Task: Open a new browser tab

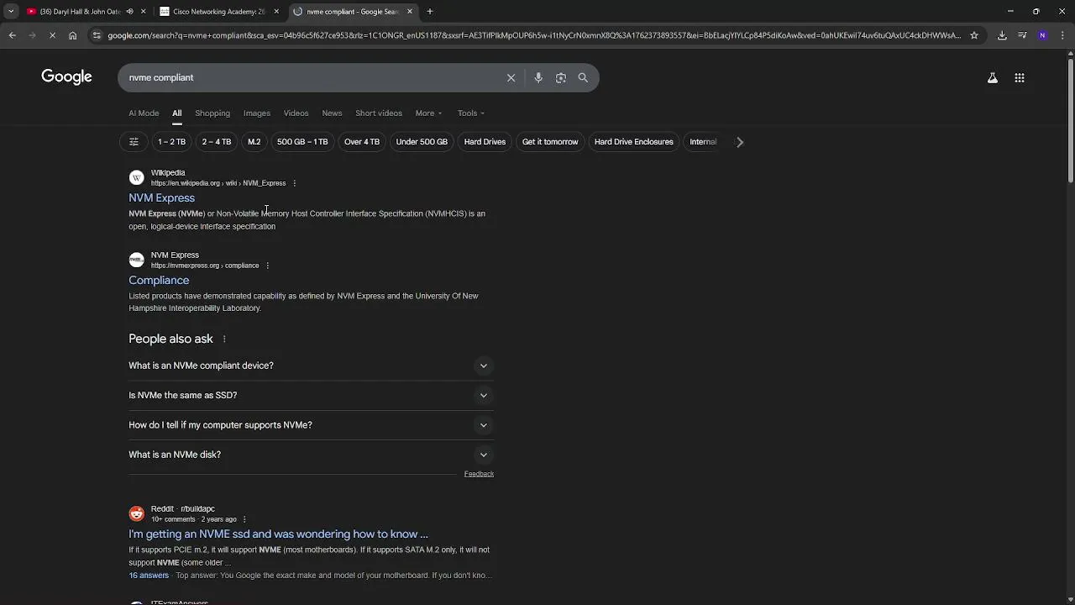Action: click(x=429, y=12)
